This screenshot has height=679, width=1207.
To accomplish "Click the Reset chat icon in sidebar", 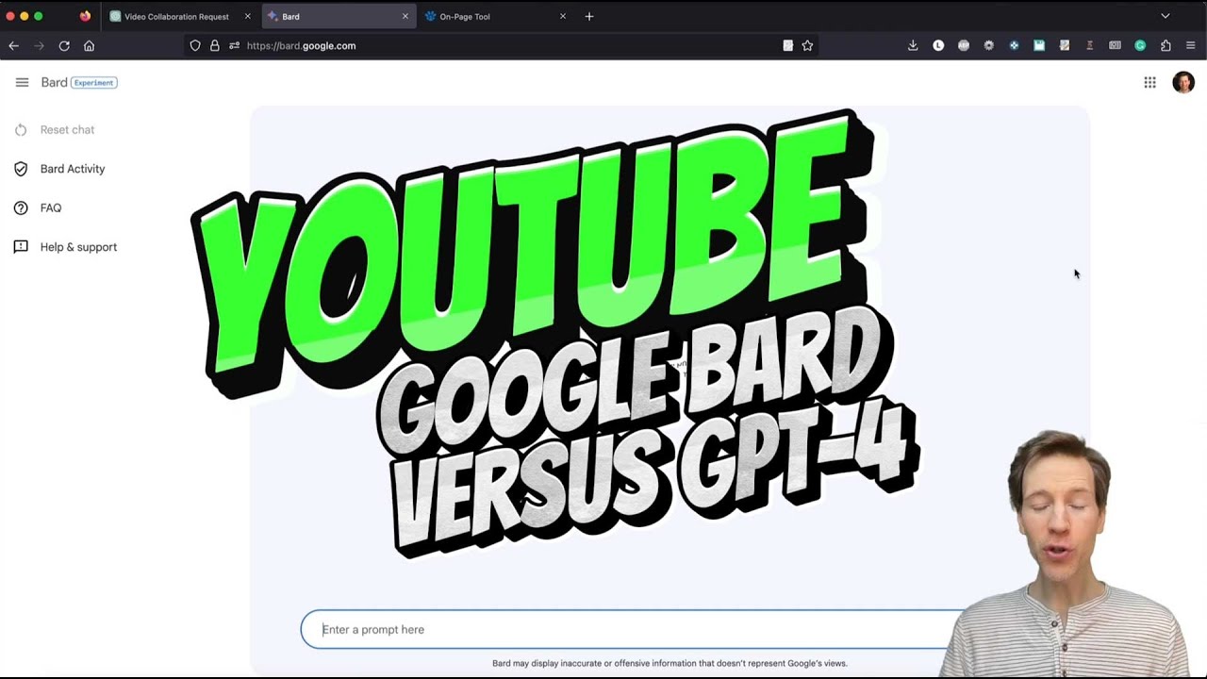I will pyautogui.click(x=21, y=130).
